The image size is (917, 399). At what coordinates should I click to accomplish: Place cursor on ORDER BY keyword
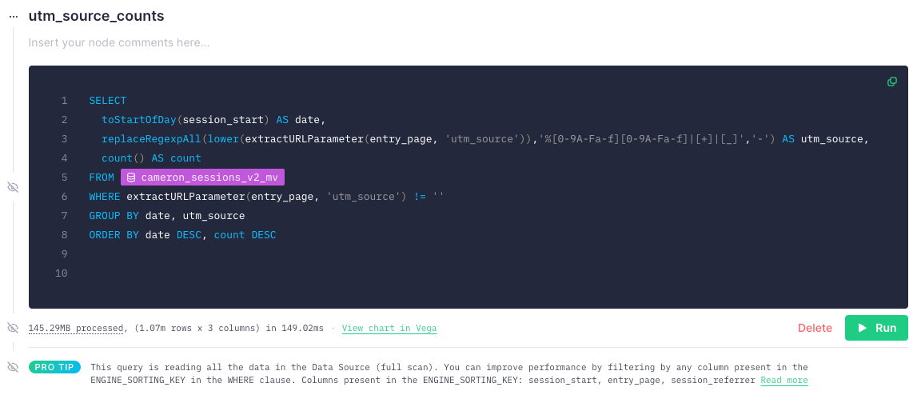[x=114, y=235]
